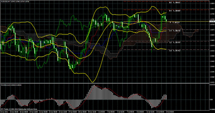
Task: Click the lowest dip of the lower yellow band
Action: coord(92,82)
